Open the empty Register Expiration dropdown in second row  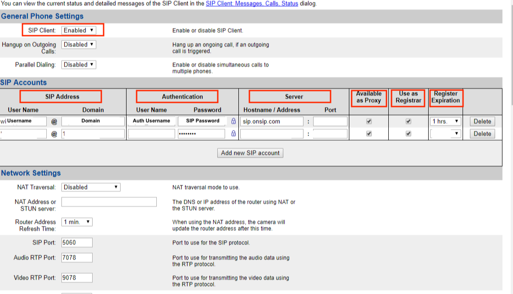click(x=445, y=134)
